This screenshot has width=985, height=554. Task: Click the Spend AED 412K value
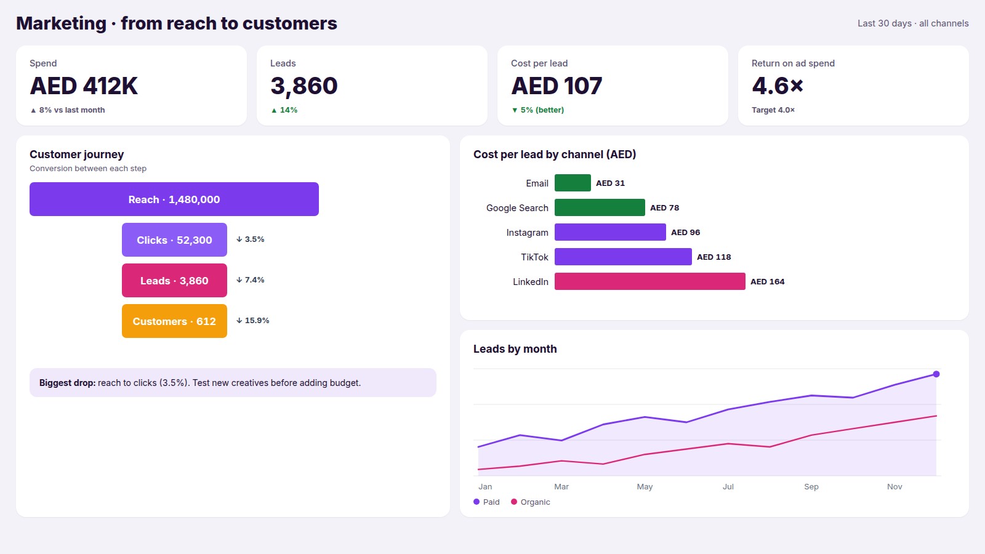coord(84,86)
